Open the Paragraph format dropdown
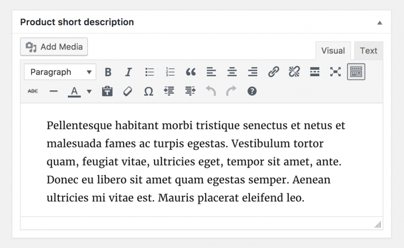The height and width of the screenshot is (248, 404). tap(60, 72)
